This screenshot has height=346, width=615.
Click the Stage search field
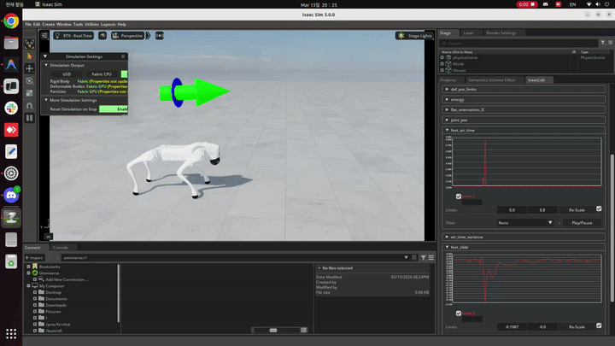(518, 44)
